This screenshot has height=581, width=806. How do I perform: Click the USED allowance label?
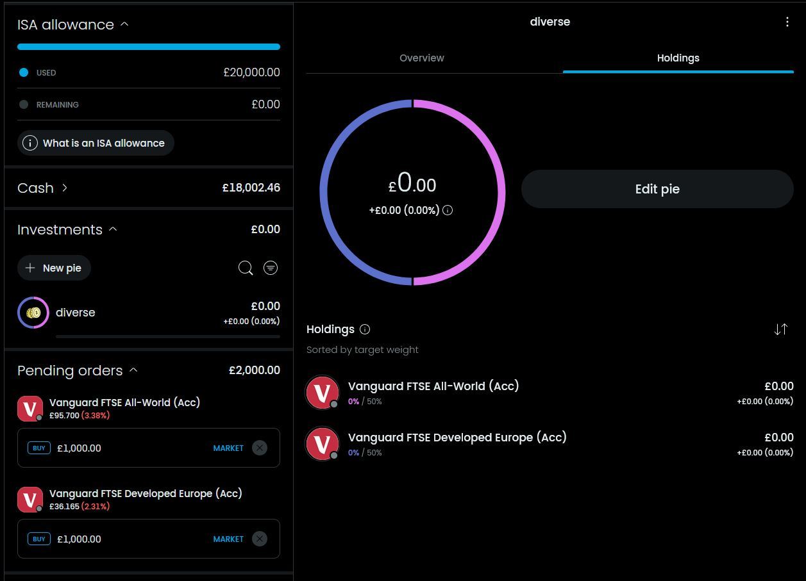[46, 72]
